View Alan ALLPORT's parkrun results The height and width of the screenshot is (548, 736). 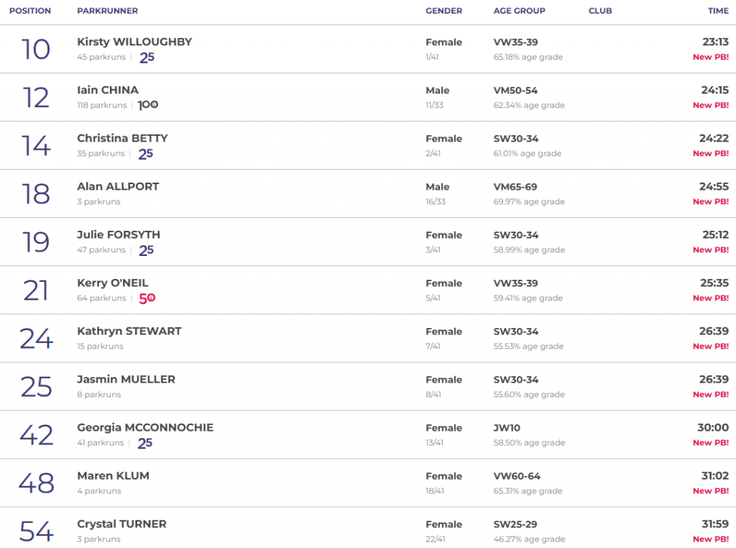(118, 186)
